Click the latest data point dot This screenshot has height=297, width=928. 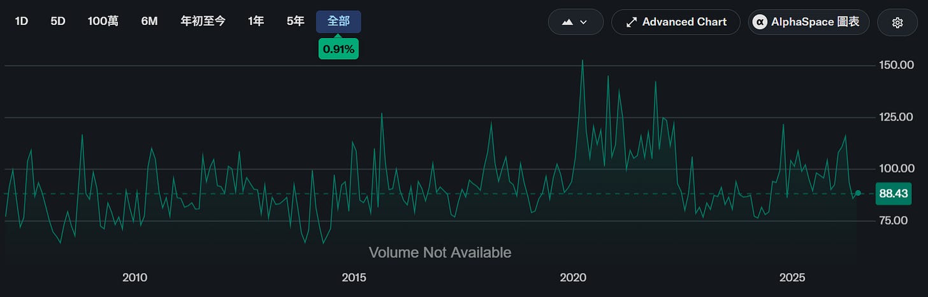click(x=858, y=193)
